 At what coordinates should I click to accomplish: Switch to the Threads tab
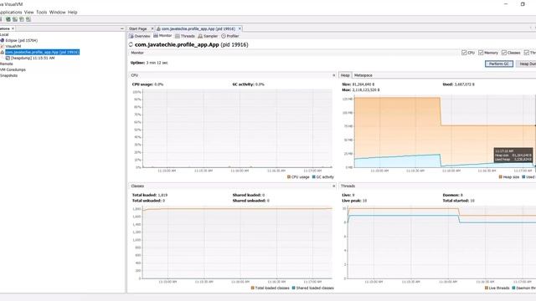click(x=185, y=36)
